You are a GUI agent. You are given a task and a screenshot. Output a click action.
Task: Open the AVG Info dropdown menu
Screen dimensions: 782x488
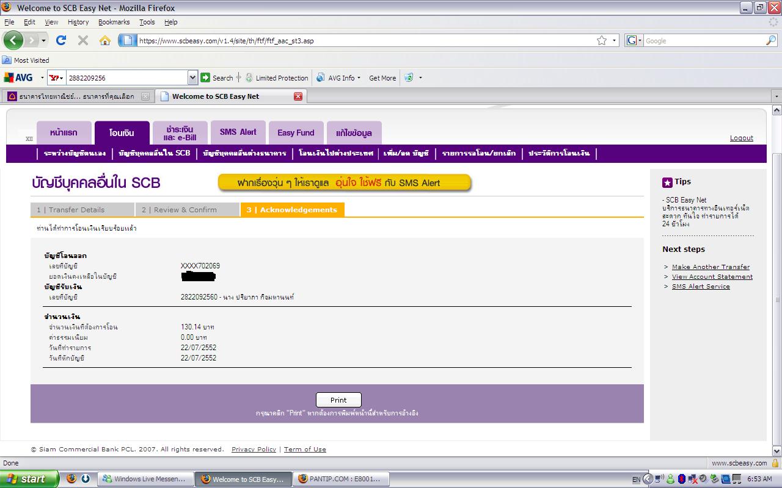pyautogui.click(x=338, y=78)
